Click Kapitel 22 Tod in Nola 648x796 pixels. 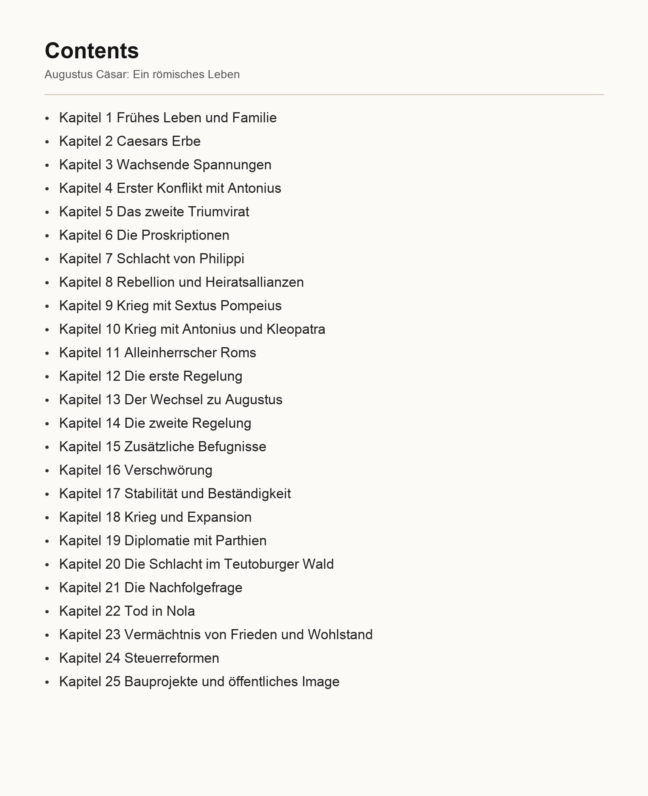pos(127,611)
